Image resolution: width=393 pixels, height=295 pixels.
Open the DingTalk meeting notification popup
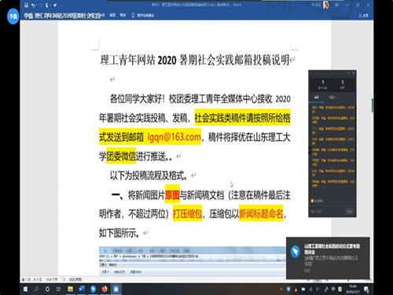(x=328, y=258)
